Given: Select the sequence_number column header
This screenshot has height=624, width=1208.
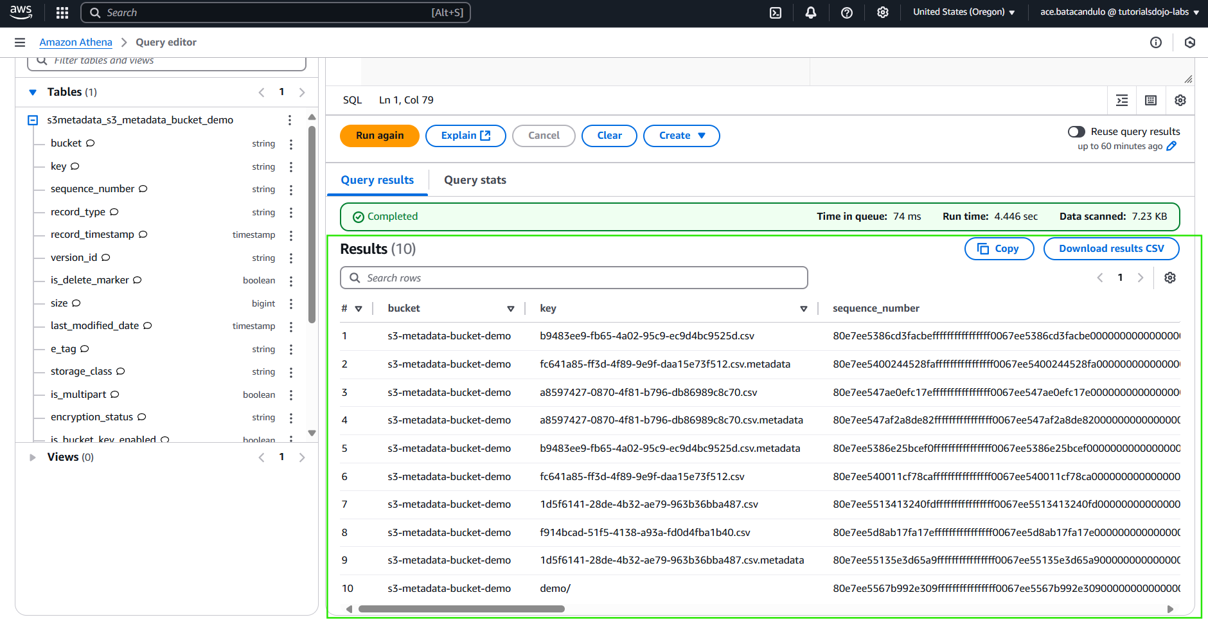Looking at the screenshot, I should [x=876, y=308].
